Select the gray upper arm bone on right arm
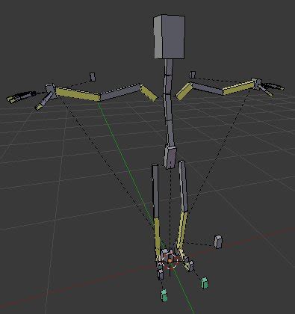 [208, 88]
